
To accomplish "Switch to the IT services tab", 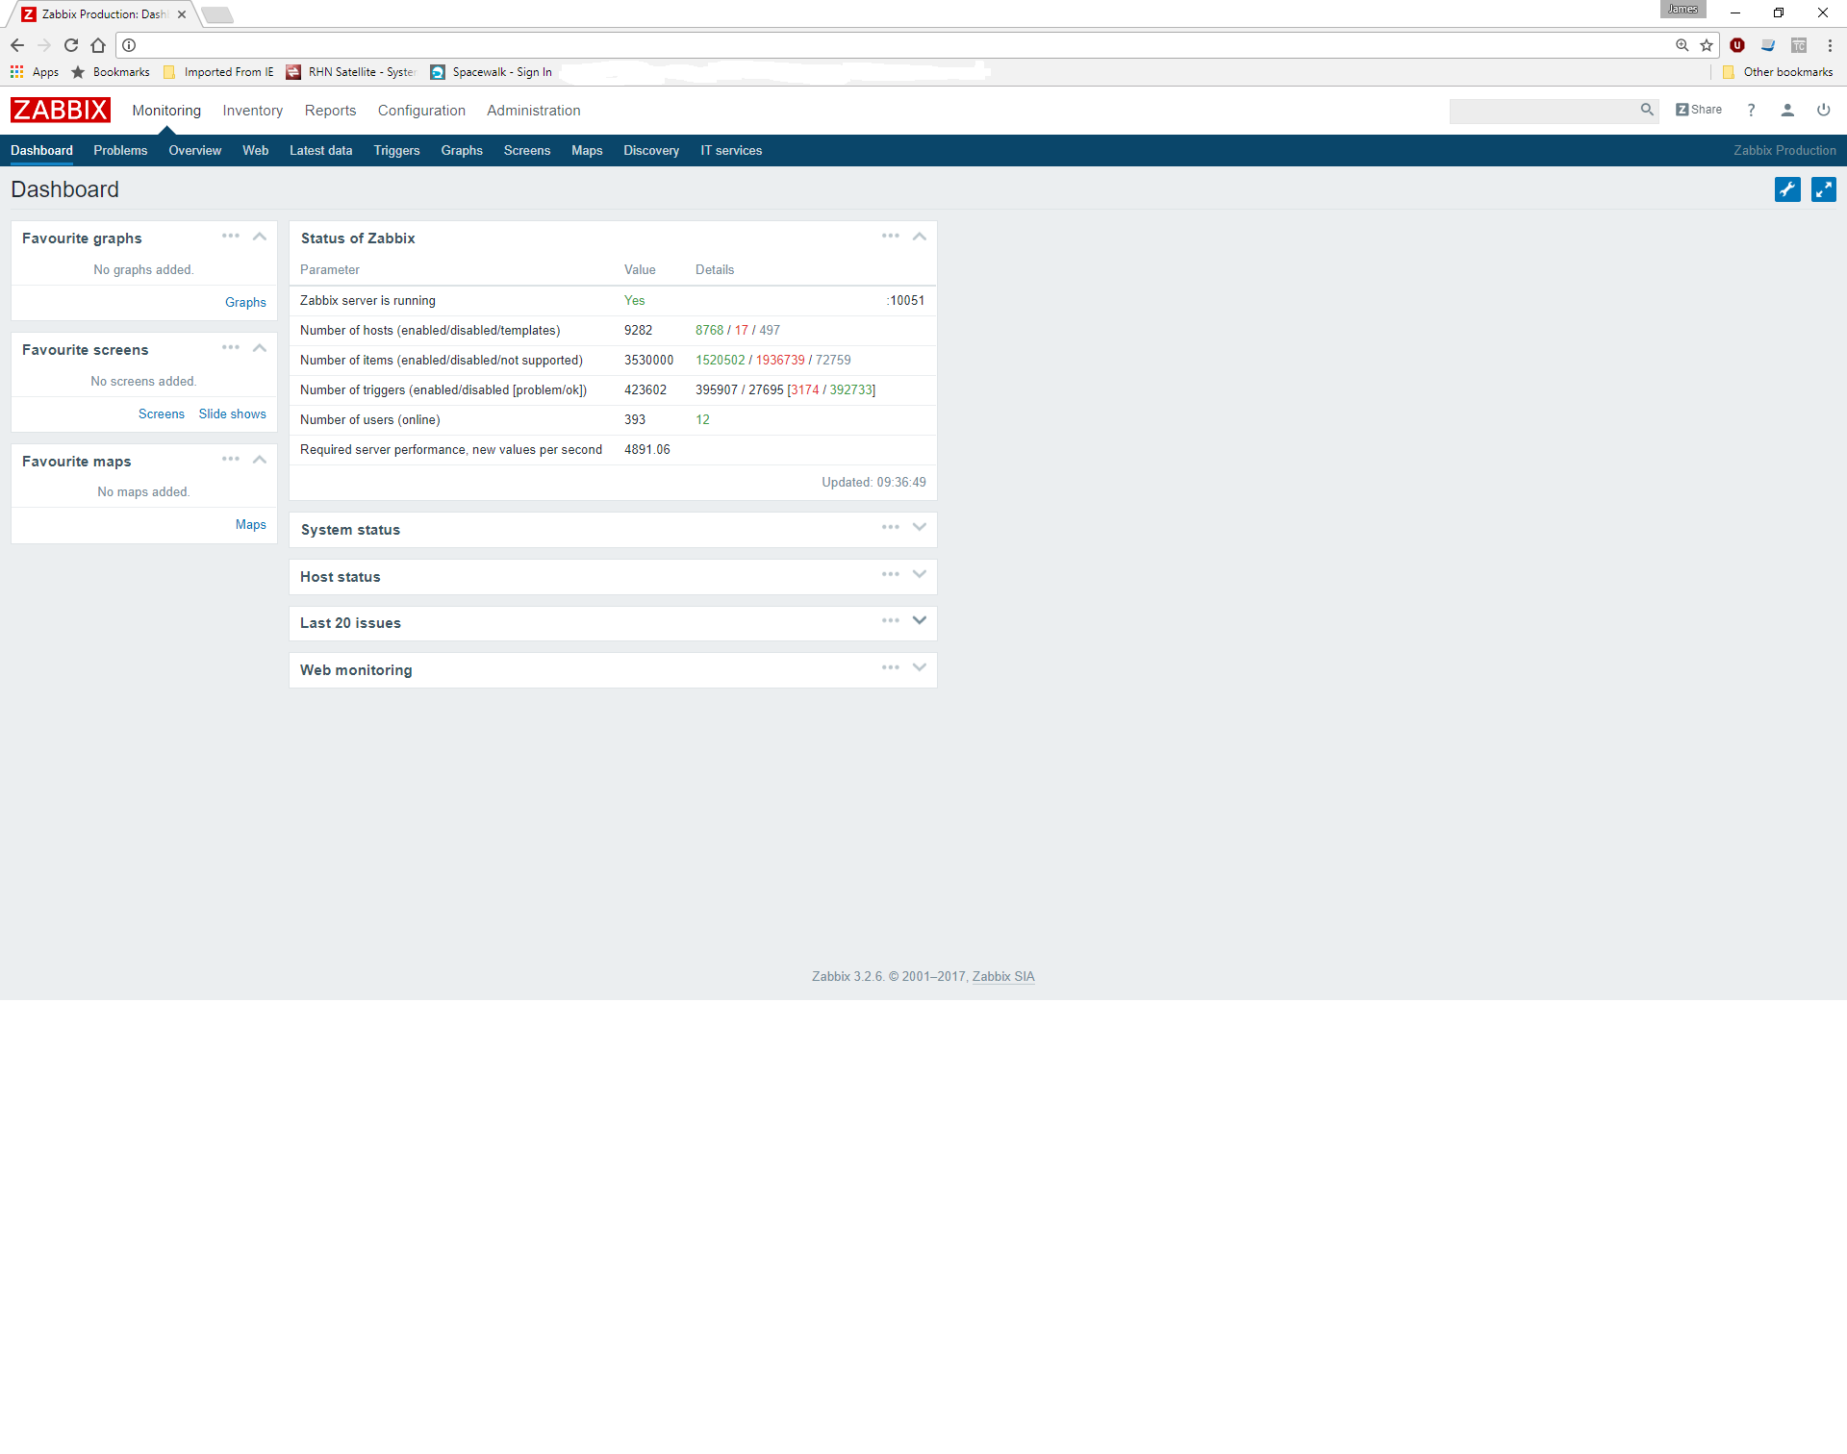I will (731, 151).
